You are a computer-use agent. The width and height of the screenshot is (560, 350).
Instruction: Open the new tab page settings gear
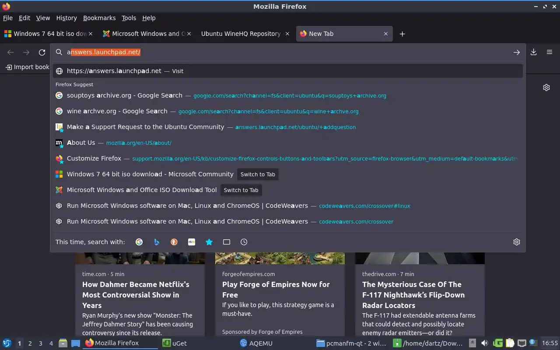click(x=546, y=87)
